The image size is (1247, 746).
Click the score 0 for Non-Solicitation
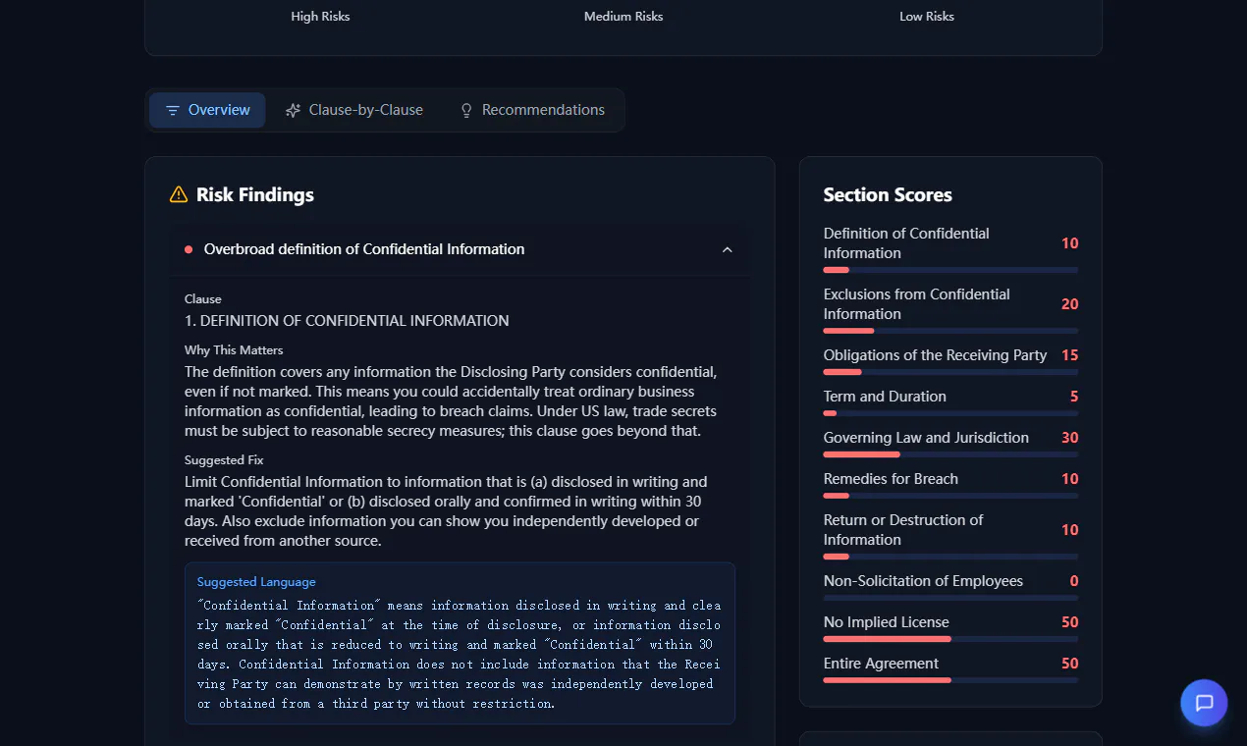coord(1074,581)
